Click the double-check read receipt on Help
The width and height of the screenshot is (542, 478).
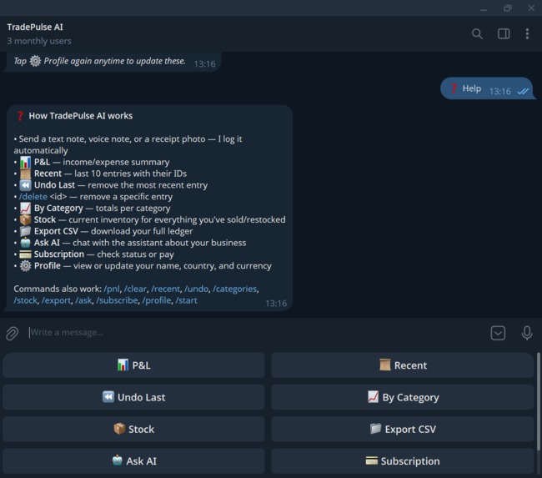pos(523,91)
